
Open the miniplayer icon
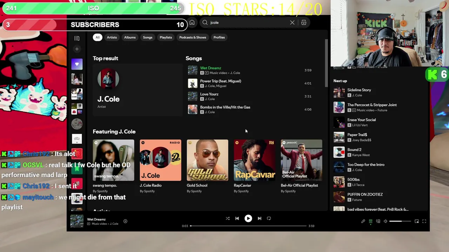click(417, 221)
